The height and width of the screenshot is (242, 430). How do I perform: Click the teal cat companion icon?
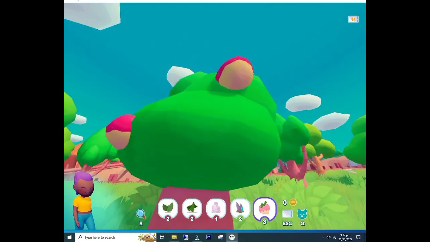[302, 214]
